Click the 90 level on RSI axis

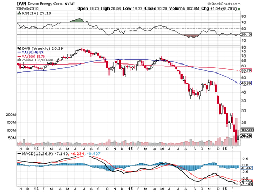coord(243,16)
